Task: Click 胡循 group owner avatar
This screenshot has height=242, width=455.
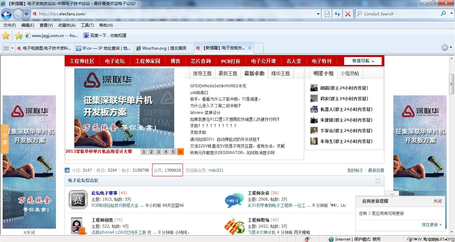Action: pyautogui.click(x=314, y=88)
